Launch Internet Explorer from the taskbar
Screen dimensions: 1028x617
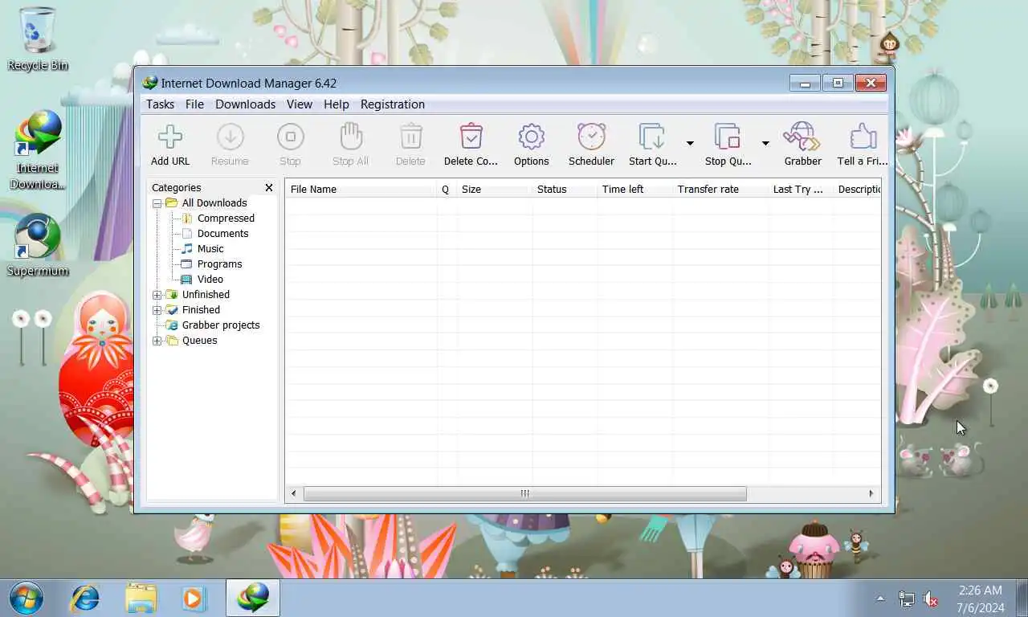[x=84, y=598]
